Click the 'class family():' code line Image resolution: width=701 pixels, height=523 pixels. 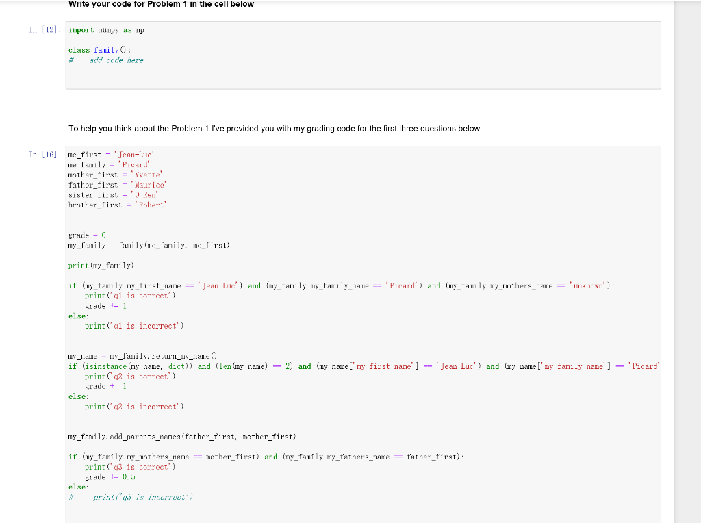(x=99, y=50)
